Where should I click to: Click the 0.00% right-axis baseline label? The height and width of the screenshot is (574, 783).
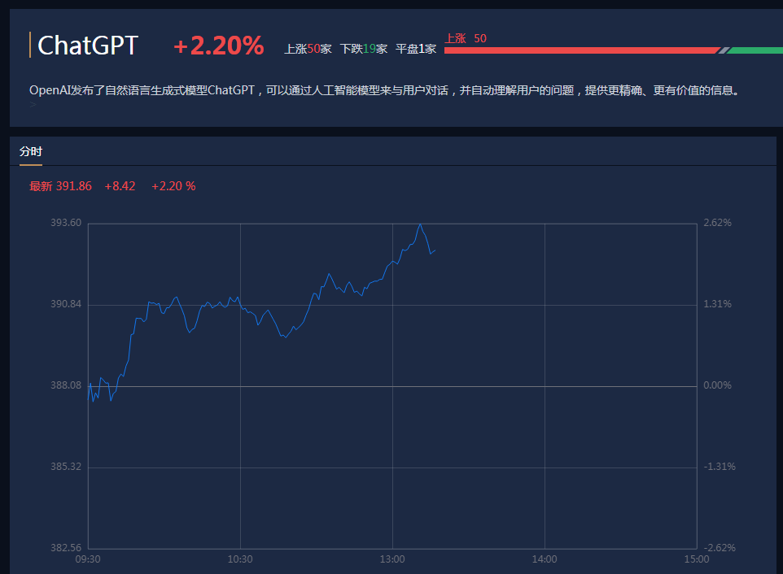pyautogui.click(x=716, y=385)
